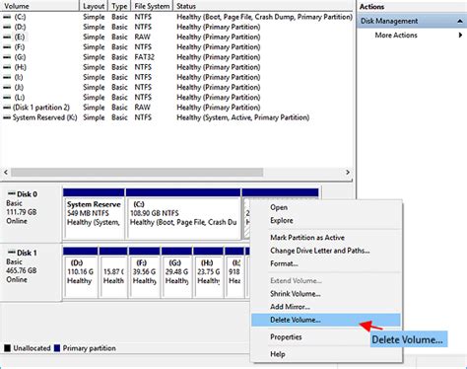This screenshot has width=467, height=369.
Task: Click the drive icon next to (C:) volume
Action: [x=7, y=17]
